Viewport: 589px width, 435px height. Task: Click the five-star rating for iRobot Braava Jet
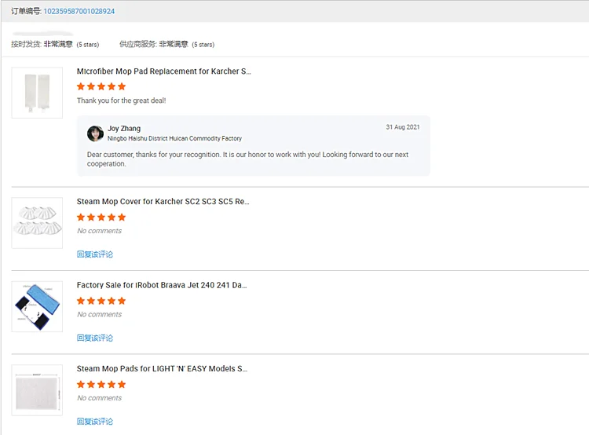pos(101,301)
